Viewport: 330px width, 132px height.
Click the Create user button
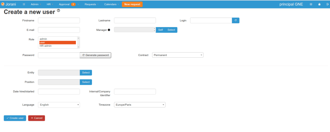pyautogui.click(x=15, y=118)
